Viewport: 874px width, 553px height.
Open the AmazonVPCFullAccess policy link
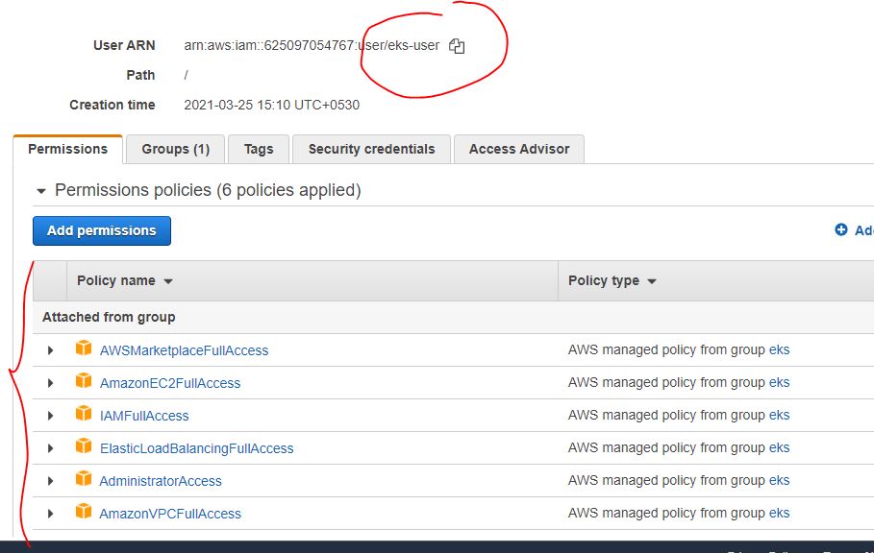(170, 514)
